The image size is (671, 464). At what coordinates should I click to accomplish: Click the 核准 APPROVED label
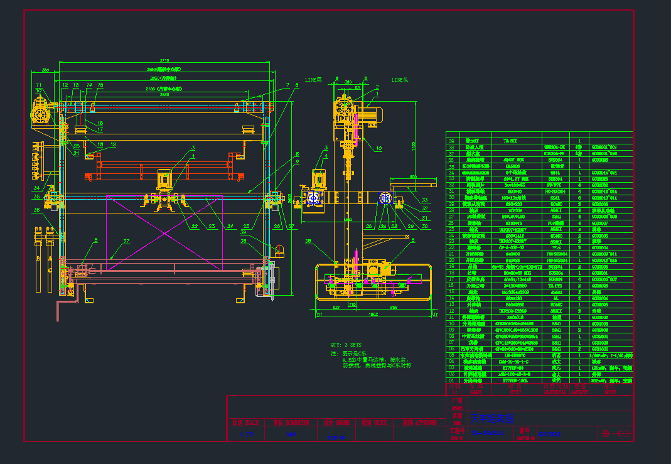419,423
